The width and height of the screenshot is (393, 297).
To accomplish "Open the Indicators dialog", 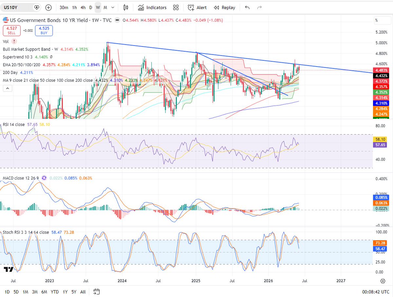I will pyautogui.click(x=152, y=7).
